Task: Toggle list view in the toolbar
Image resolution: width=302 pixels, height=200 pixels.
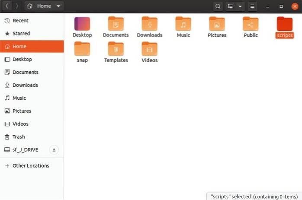Action: pos(231,6)
